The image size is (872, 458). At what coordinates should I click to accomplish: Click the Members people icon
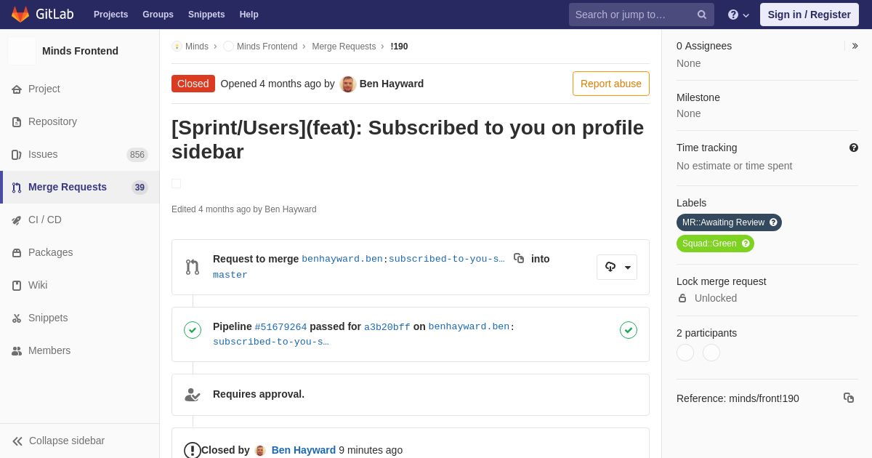pos(17,351)
